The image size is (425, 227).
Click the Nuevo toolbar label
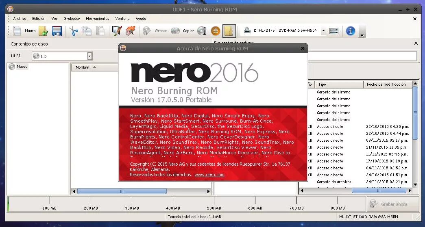tap(30, 31)
